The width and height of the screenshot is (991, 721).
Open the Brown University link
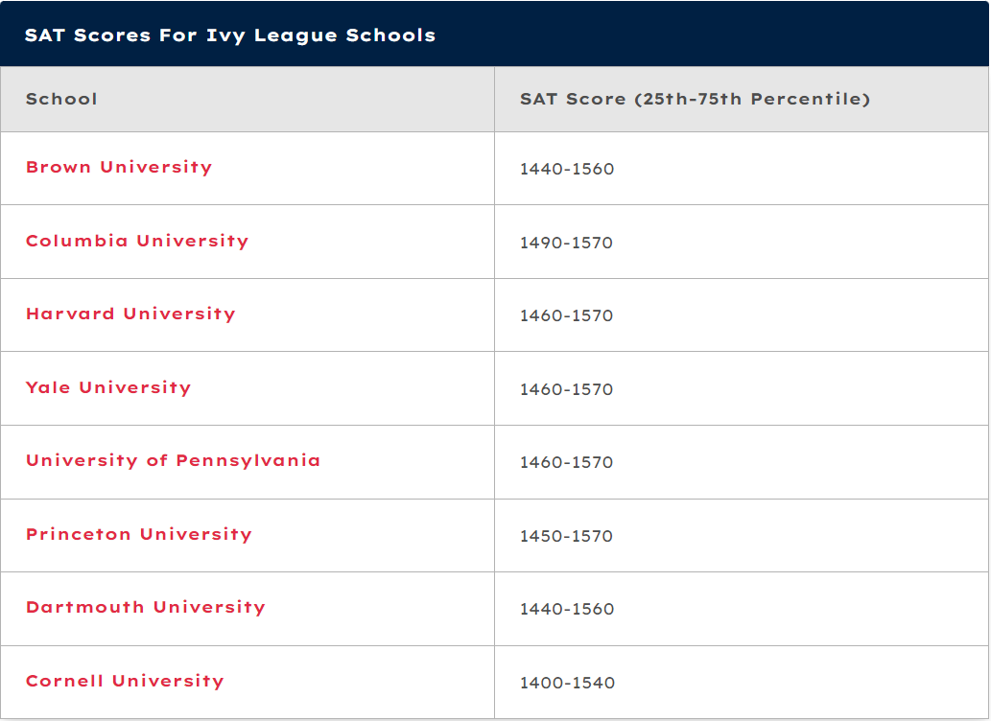[119, 168]
